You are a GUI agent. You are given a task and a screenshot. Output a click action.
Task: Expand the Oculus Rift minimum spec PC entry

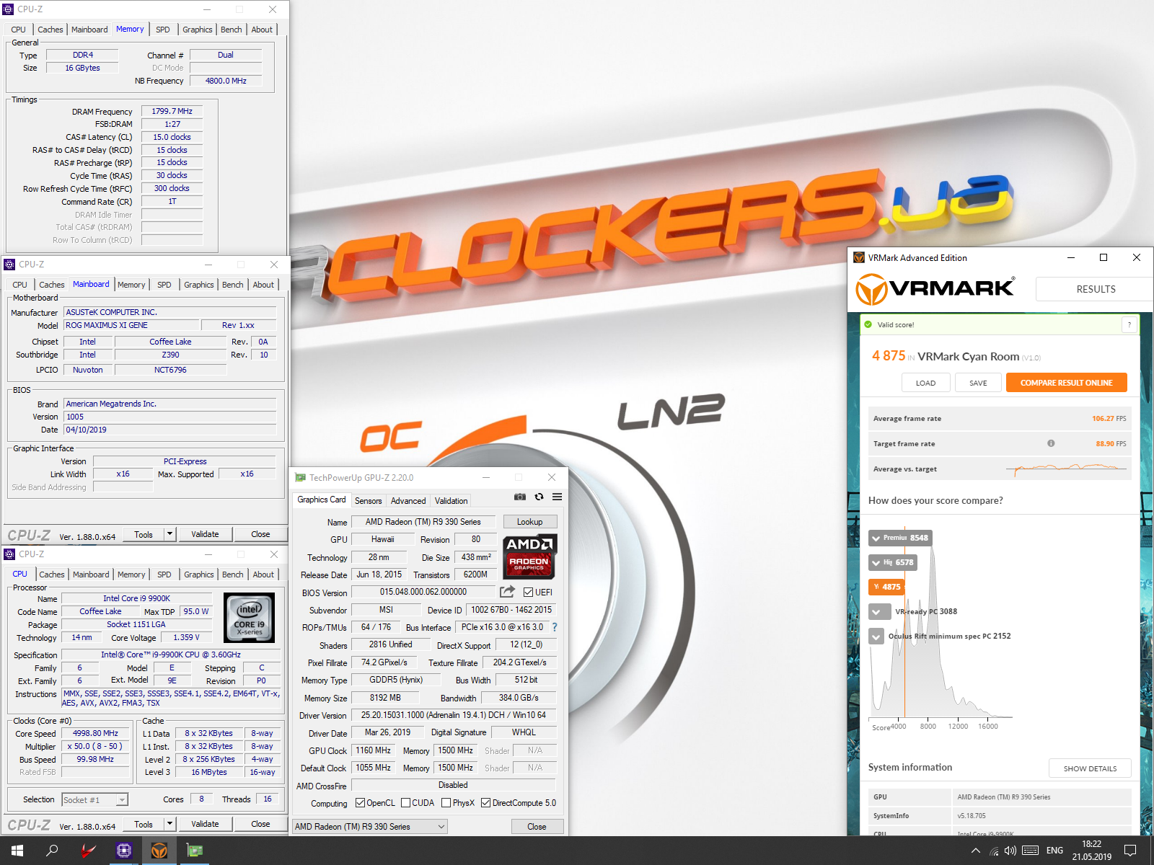tap(876, 636)
